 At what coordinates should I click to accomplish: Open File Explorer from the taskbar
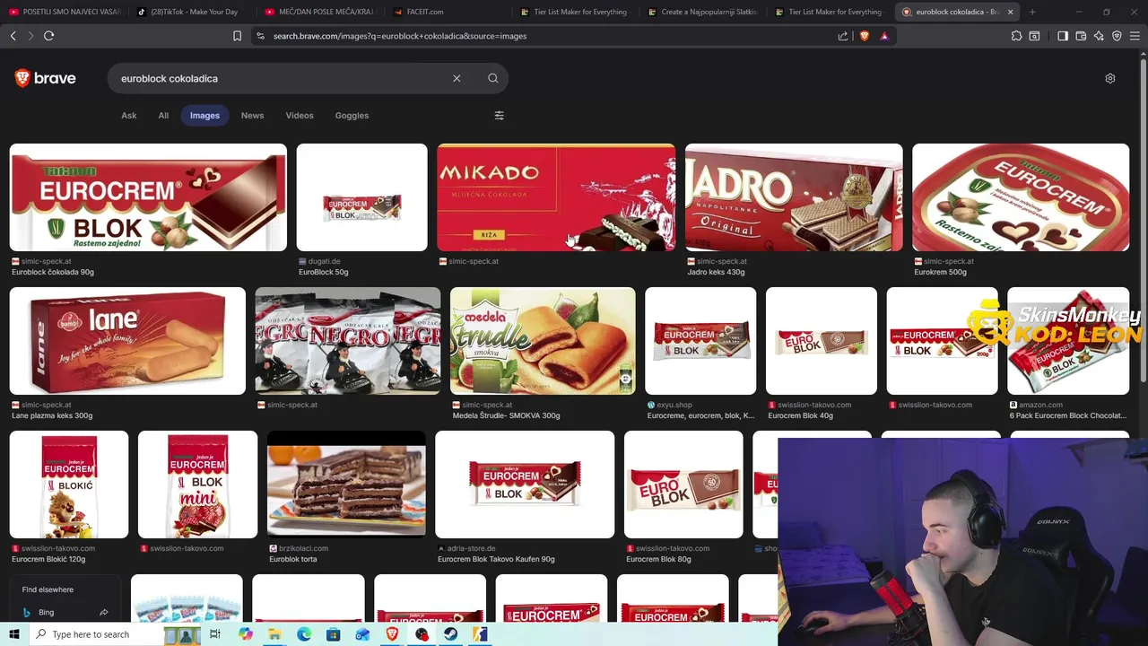(x=274, y=634)
